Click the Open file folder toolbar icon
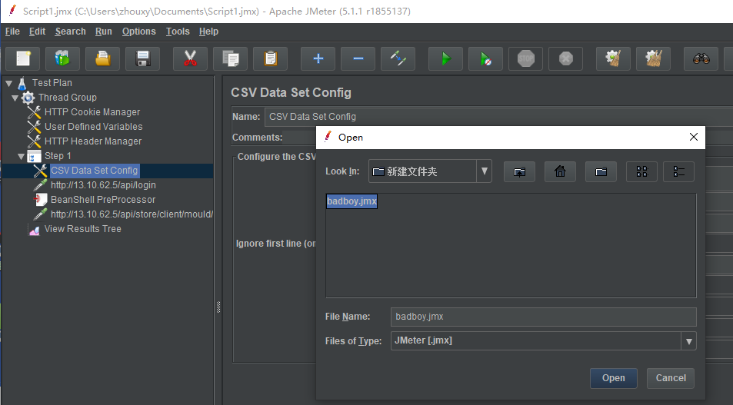The width and height of the screenshot is (733, 405). click(103, 59)
